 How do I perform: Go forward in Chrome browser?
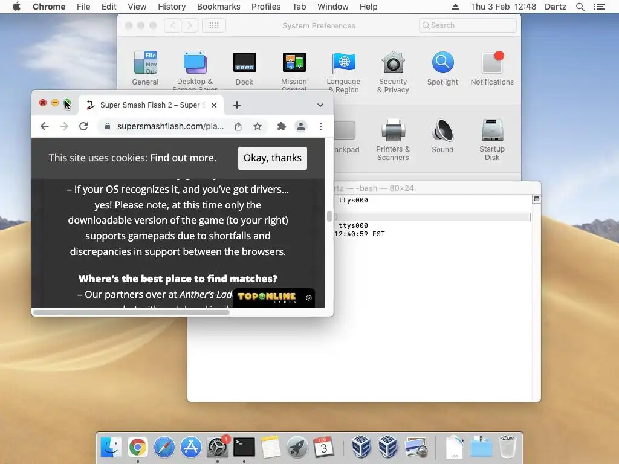coord(64,126)
